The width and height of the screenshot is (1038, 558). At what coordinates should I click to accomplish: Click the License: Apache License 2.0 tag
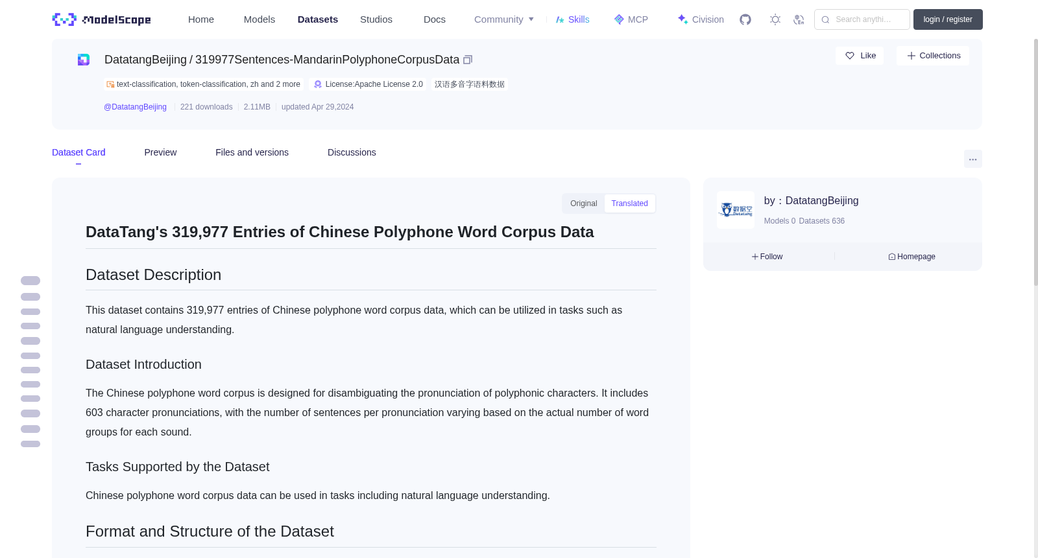[x=368, y=84]
